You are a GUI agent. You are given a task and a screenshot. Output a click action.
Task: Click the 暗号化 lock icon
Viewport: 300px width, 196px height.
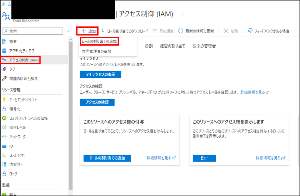4,109
